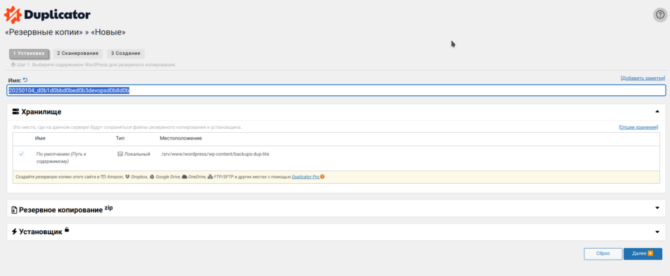The image size is (670, 276).
Task: Click the lightning bolt icon beside Установщик
Action: 15,232
